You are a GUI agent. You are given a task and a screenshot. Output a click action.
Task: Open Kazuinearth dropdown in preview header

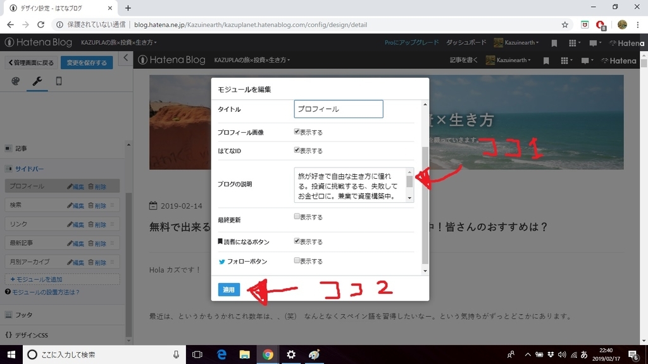point(508,60)
